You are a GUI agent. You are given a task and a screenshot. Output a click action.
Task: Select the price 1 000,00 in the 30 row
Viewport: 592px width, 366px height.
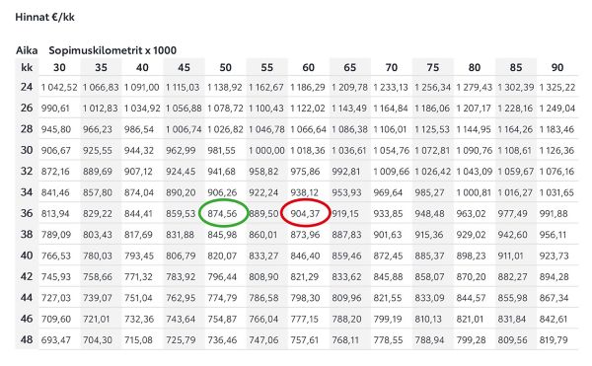point(266,151)
